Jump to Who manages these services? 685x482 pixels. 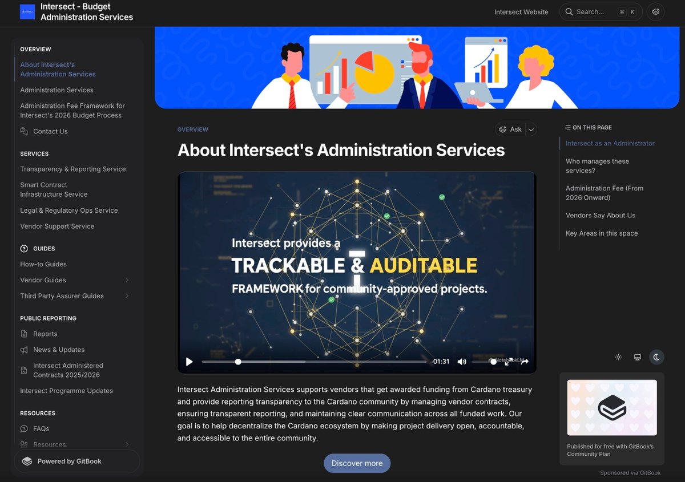(597, 166)
